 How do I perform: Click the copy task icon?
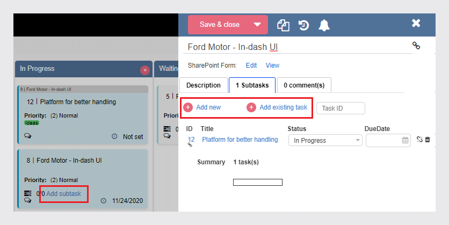pyautogui.click(x=283, y=25)
